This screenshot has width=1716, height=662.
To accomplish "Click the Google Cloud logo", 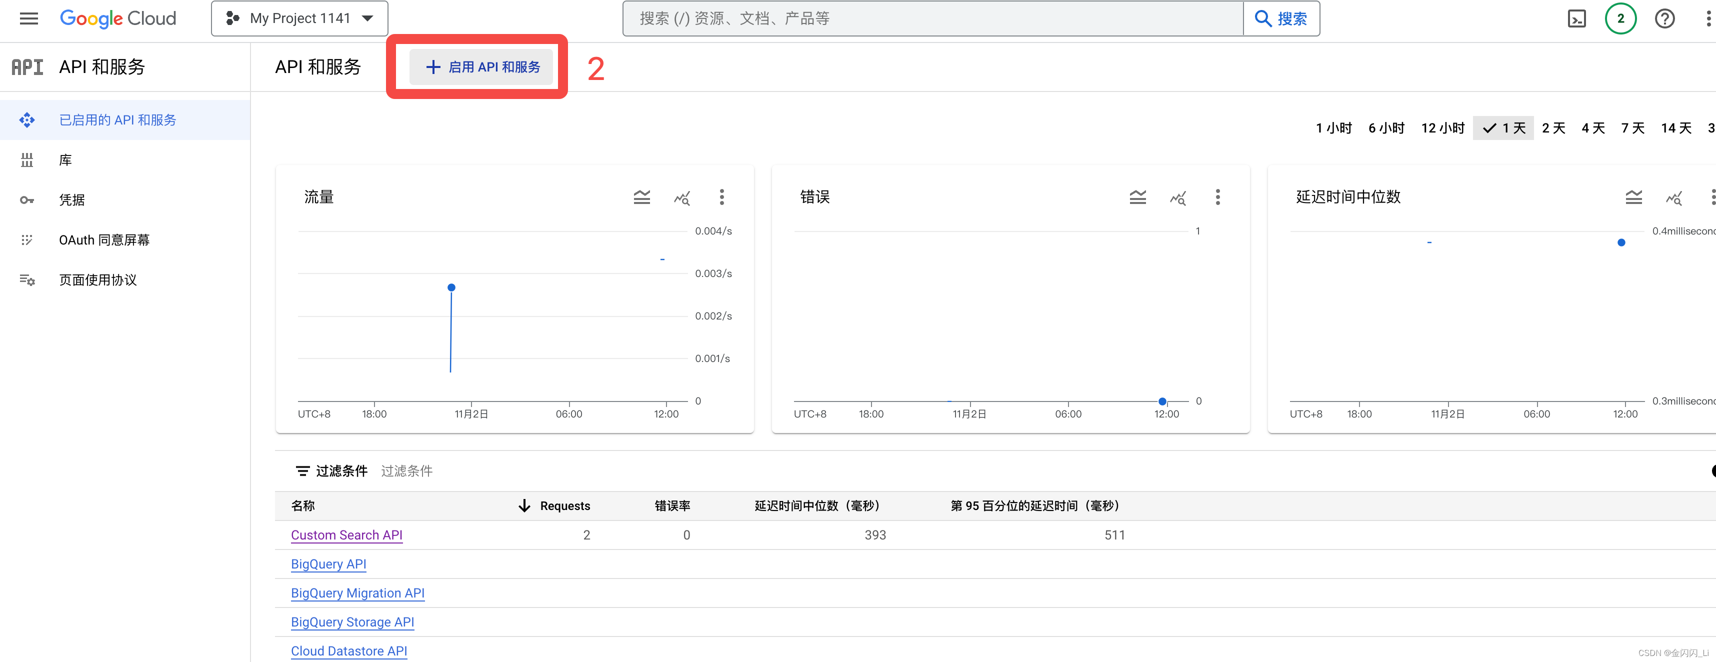I will pyautogui.click(x=118, y=18).
